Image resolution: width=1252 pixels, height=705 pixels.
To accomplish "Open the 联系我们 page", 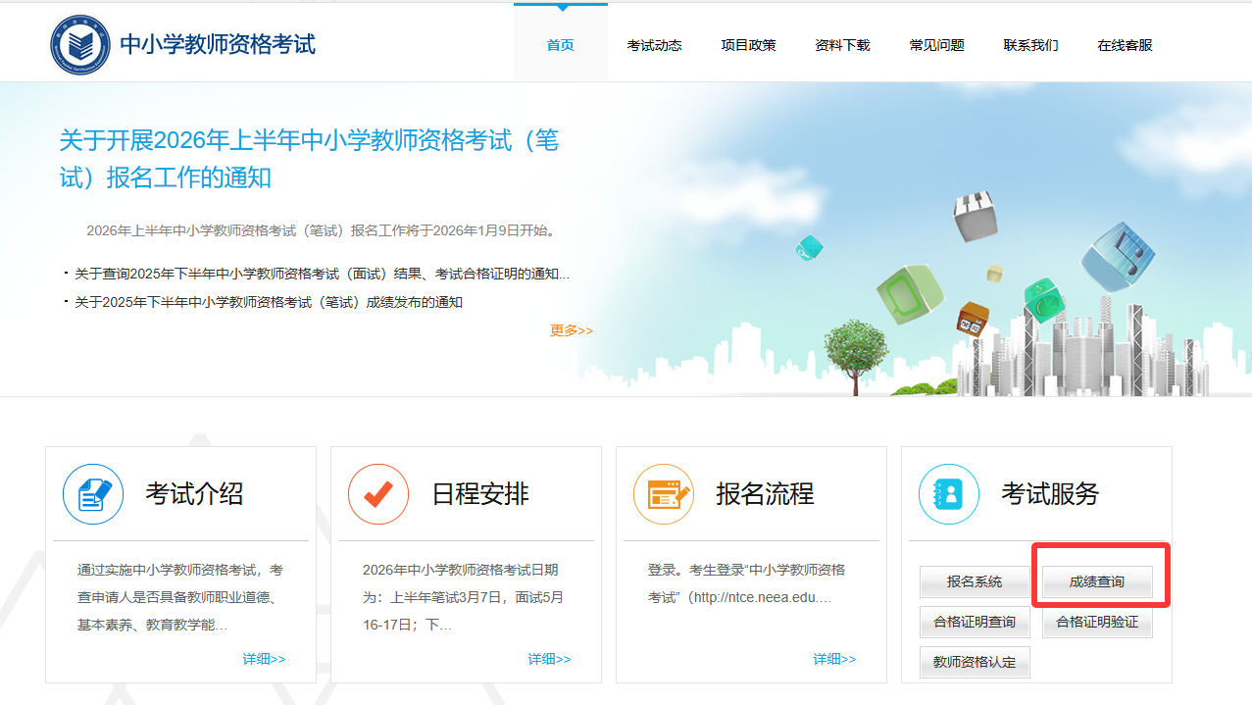I will 1030,45.
